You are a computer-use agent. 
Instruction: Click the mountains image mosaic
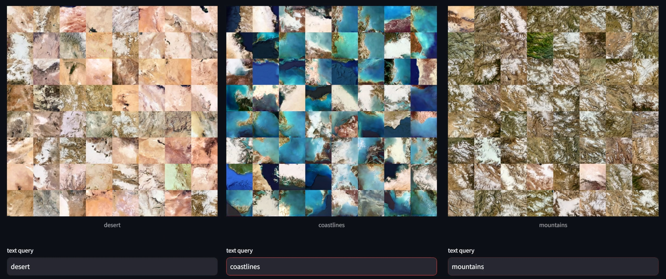[553, 111]
